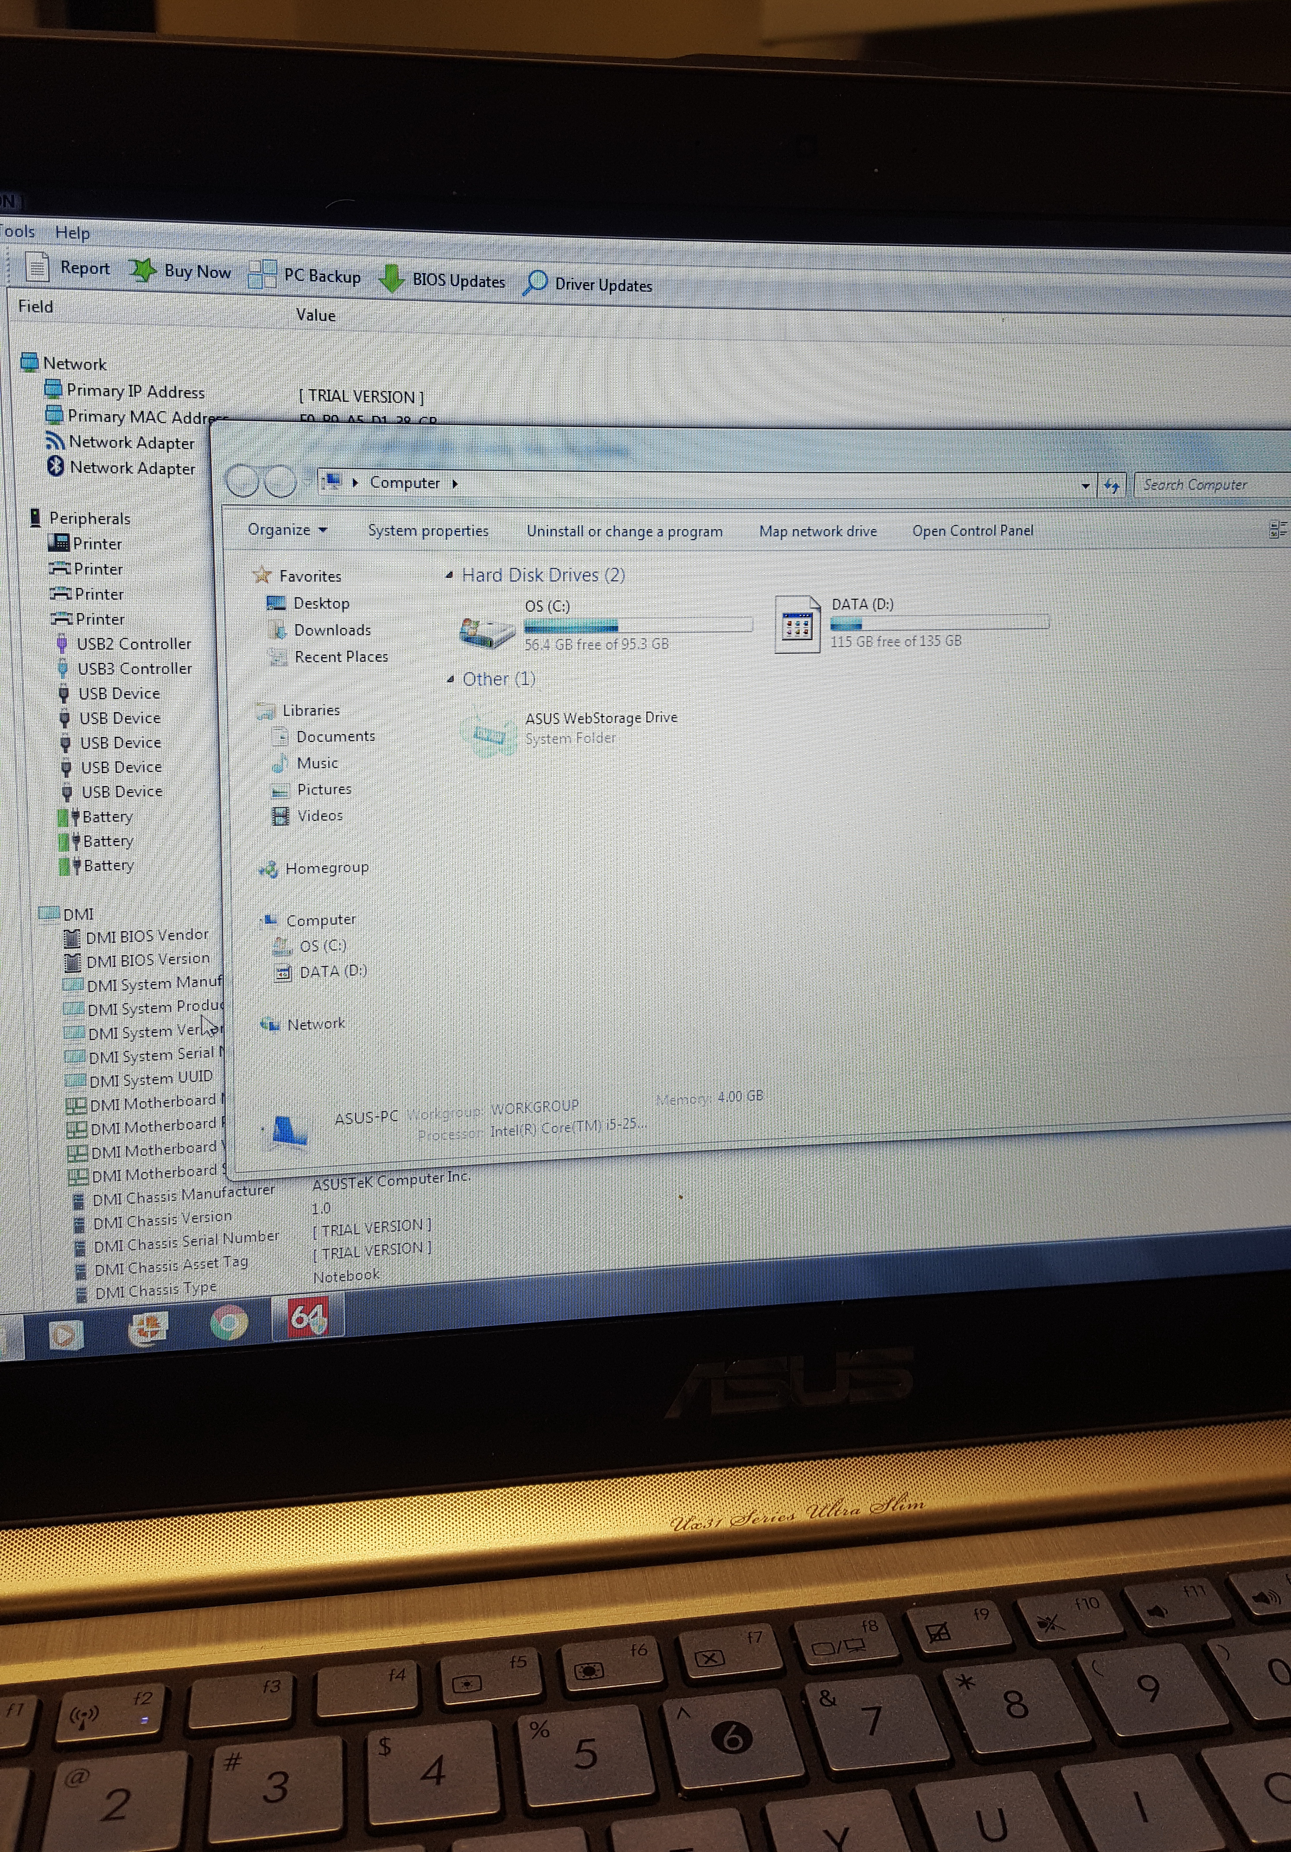Select the Network section icon in AIDA64
This screenshot has height=1852, width=1291.
click(29, 361)
